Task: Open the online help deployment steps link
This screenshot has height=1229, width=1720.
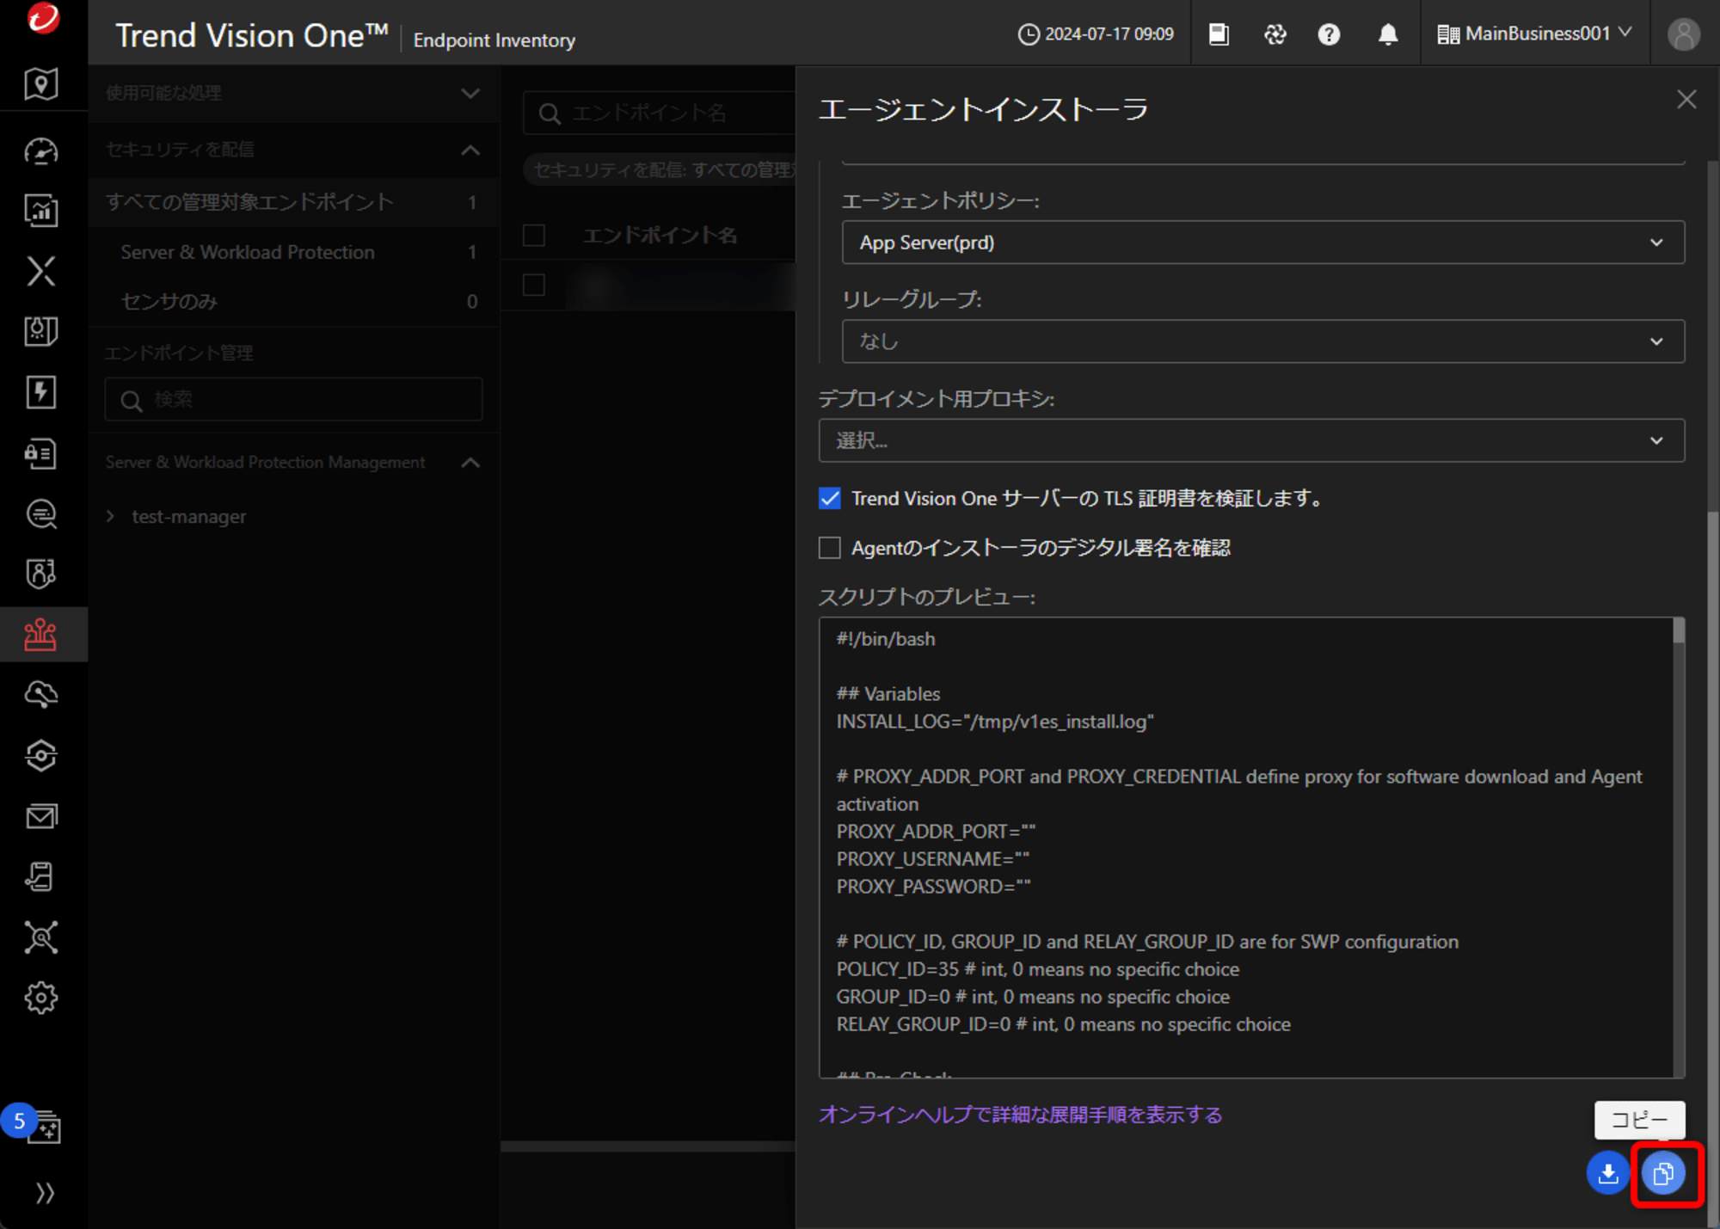Action: (1020, 1115)
